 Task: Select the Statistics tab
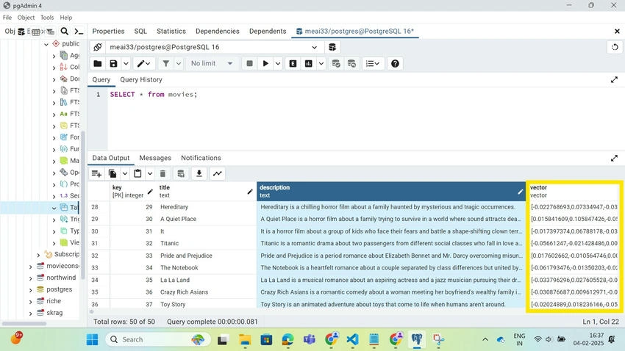pos(171,31)
